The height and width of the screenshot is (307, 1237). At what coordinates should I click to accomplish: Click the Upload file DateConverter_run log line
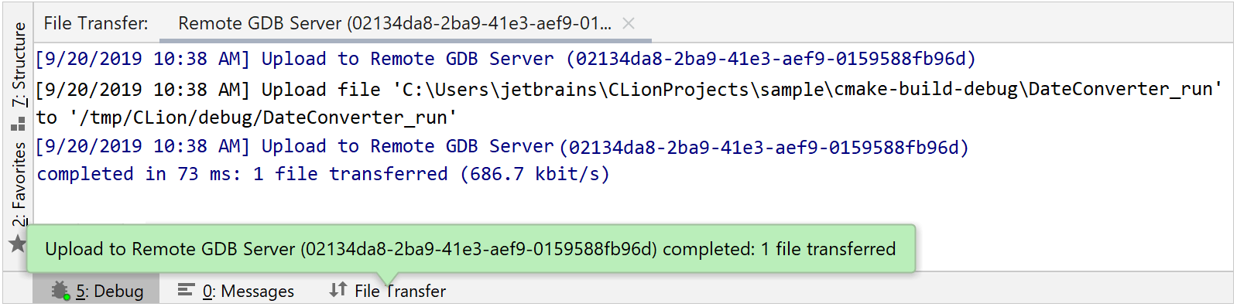tap(629, 89)
